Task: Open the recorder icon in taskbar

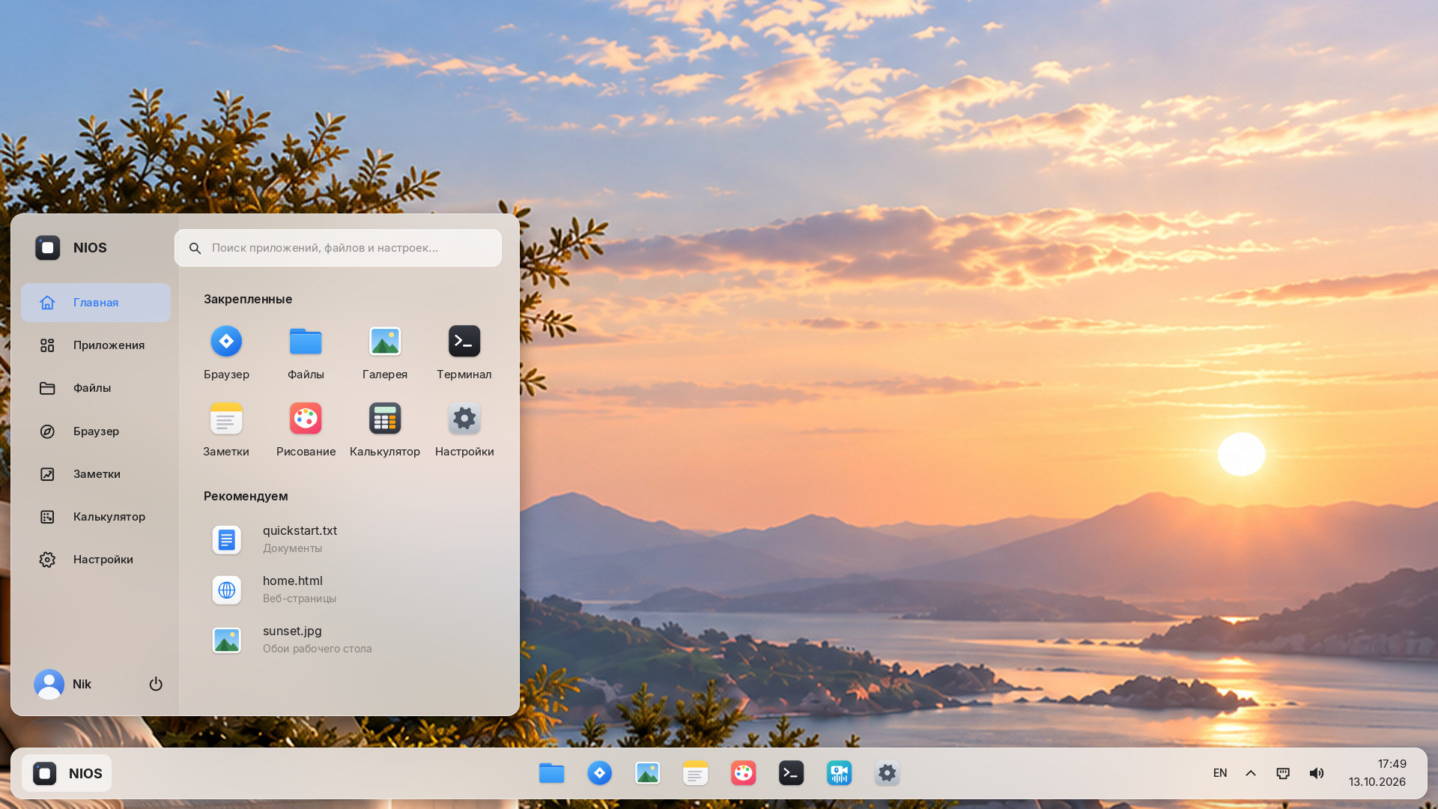Action: (840, 773)
